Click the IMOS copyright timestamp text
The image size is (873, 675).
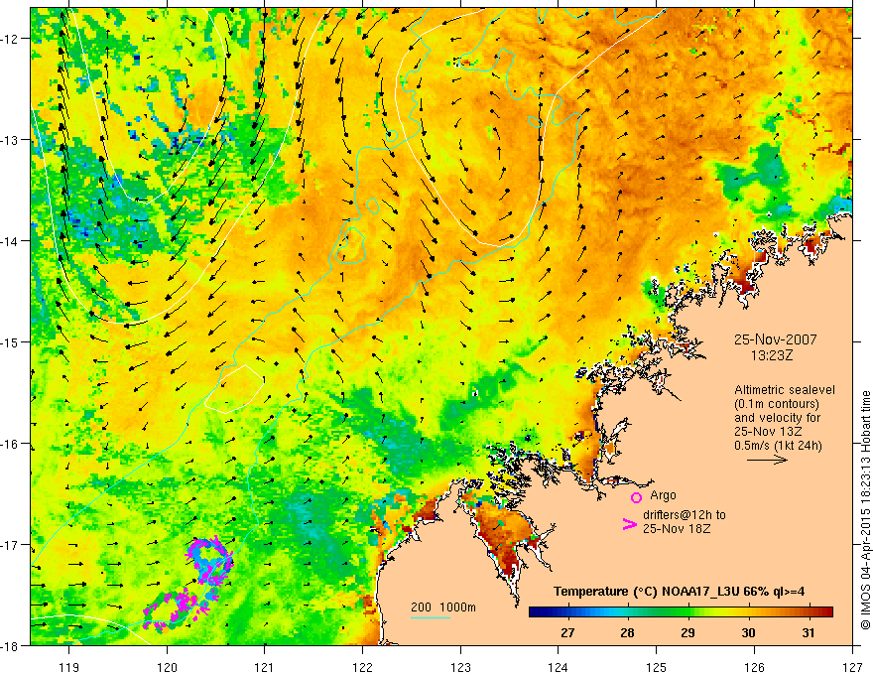865,510
